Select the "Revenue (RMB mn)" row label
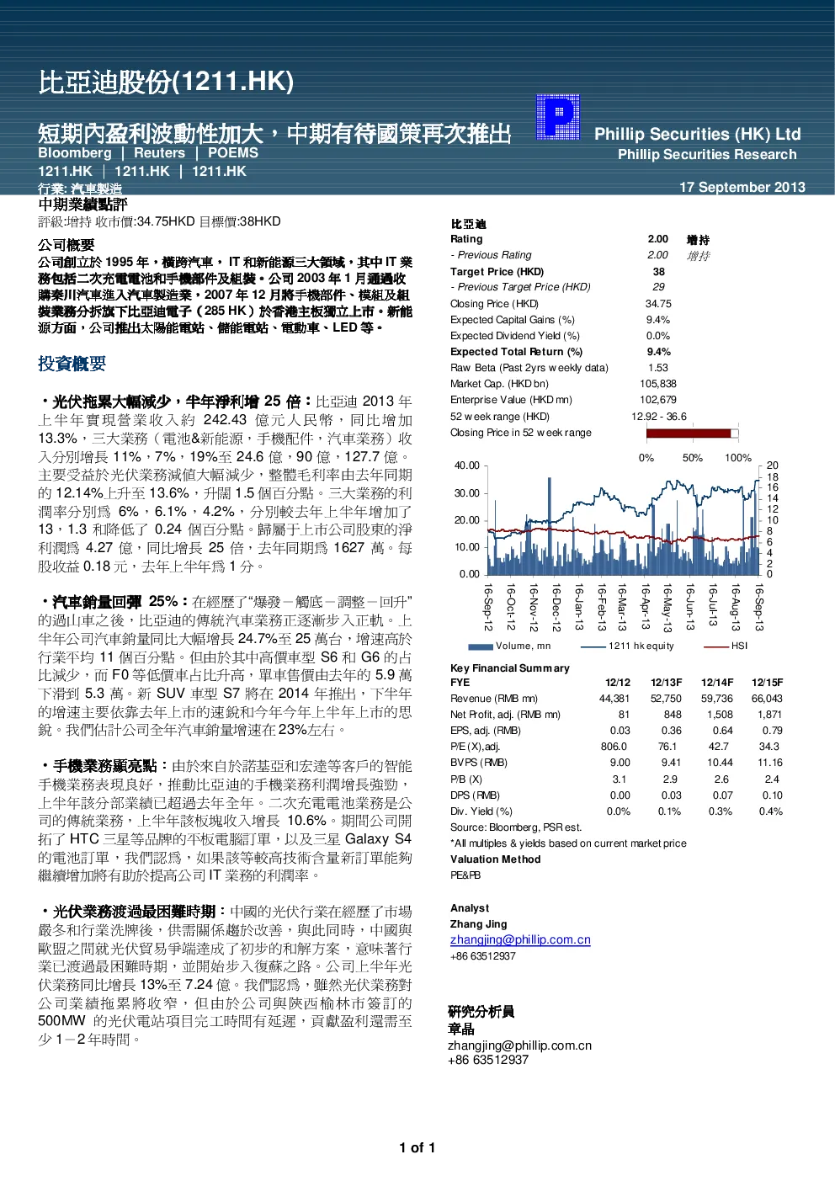Image resolution: width=835 pixels, height=1181 pixels. [494, 699]
